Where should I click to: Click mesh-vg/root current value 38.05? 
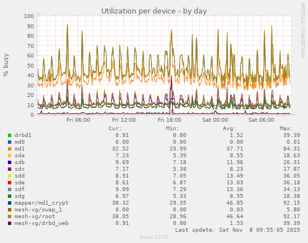120,217
